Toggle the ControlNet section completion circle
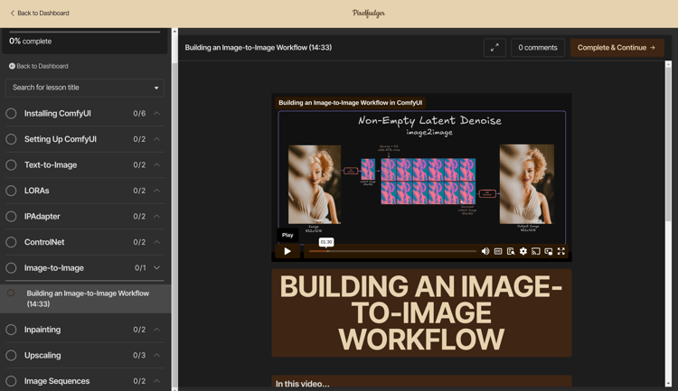This screenshot has width=678, height=391. pyautogui.click(x=12, y=242)
